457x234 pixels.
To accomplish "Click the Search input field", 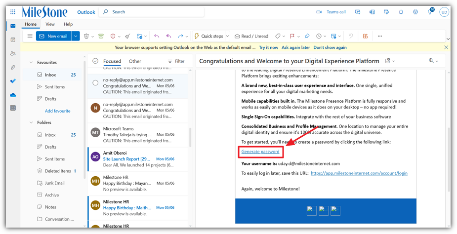I will [x=152, y=12].
